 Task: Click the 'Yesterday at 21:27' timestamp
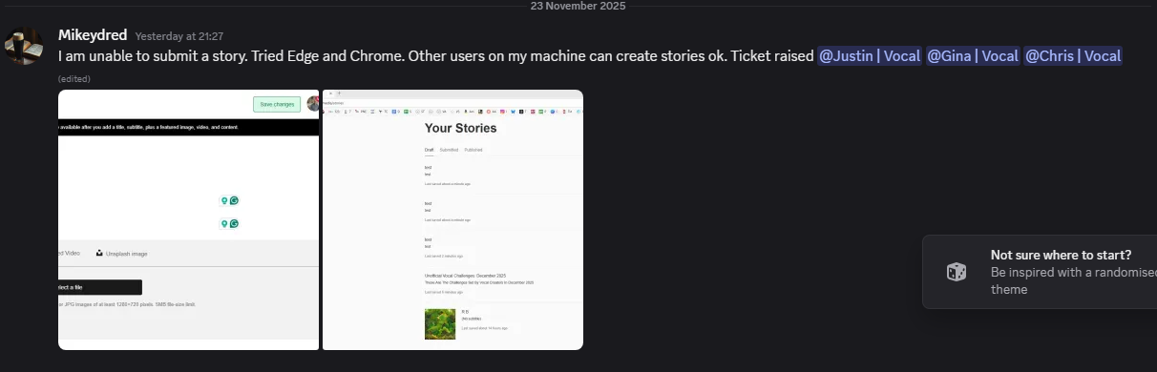click(180, 36)
